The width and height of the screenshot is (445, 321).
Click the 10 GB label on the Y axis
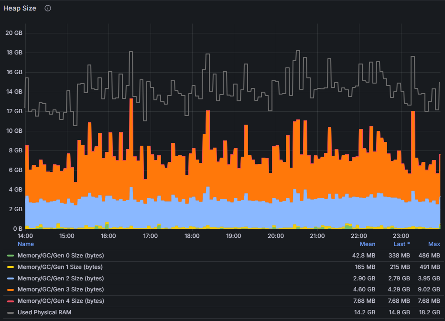[x=14, y=131]
